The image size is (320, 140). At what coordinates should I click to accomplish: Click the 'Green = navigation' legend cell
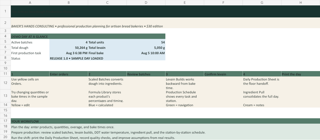tap(185, 105)
